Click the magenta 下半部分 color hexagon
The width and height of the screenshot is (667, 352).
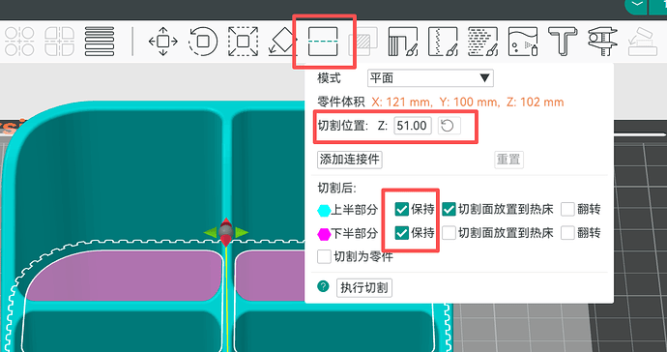click(324, 234)
